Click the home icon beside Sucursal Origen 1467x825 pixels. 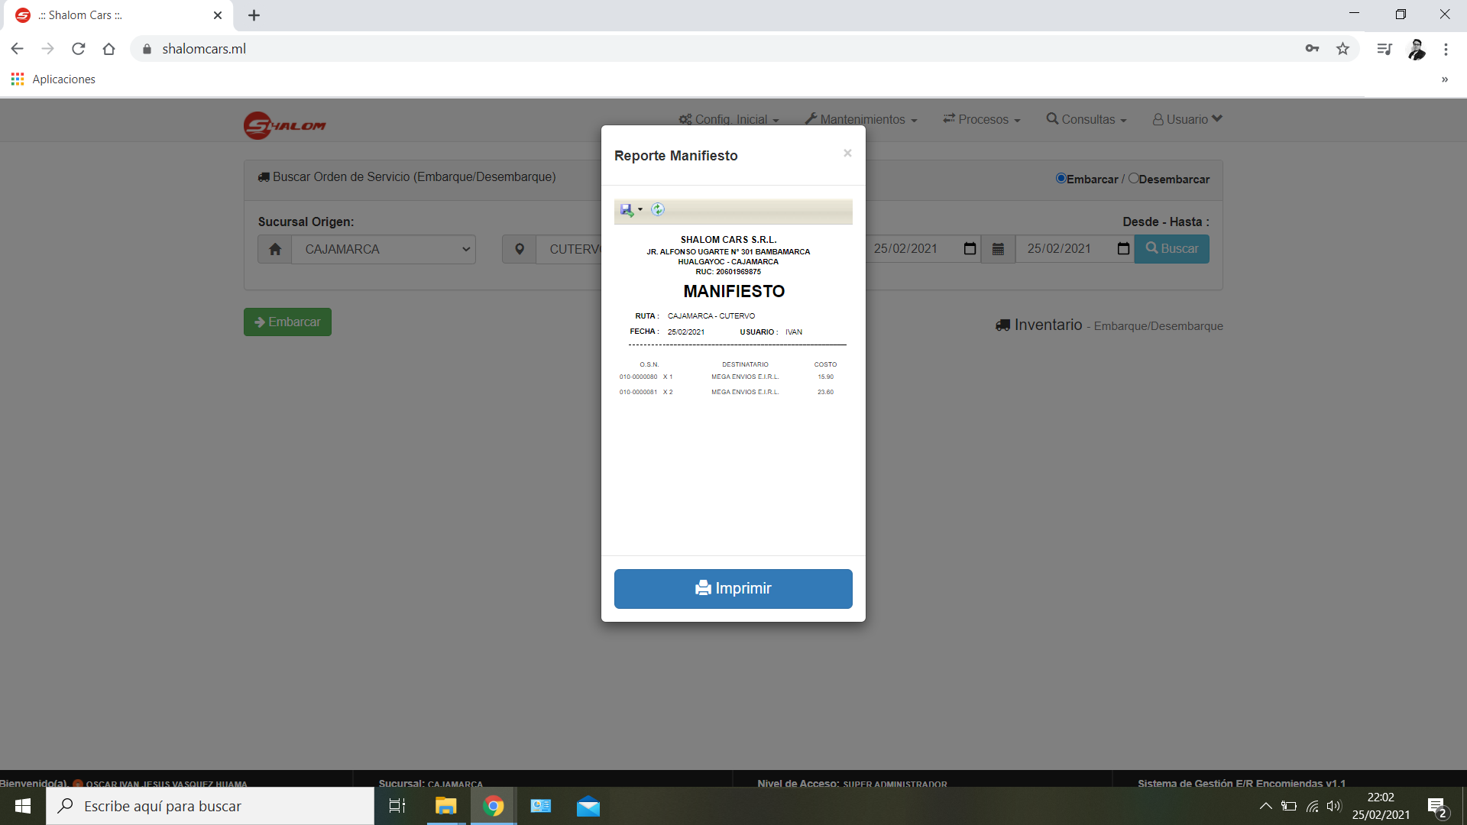point(275,249)
